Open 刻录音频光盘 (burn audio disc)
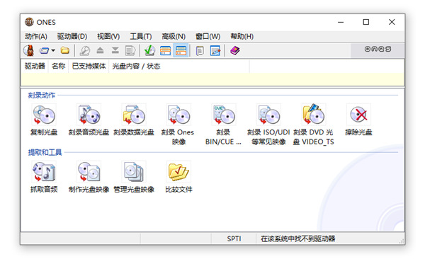Viewport: 425px width, 259px height. click(89, 120)
